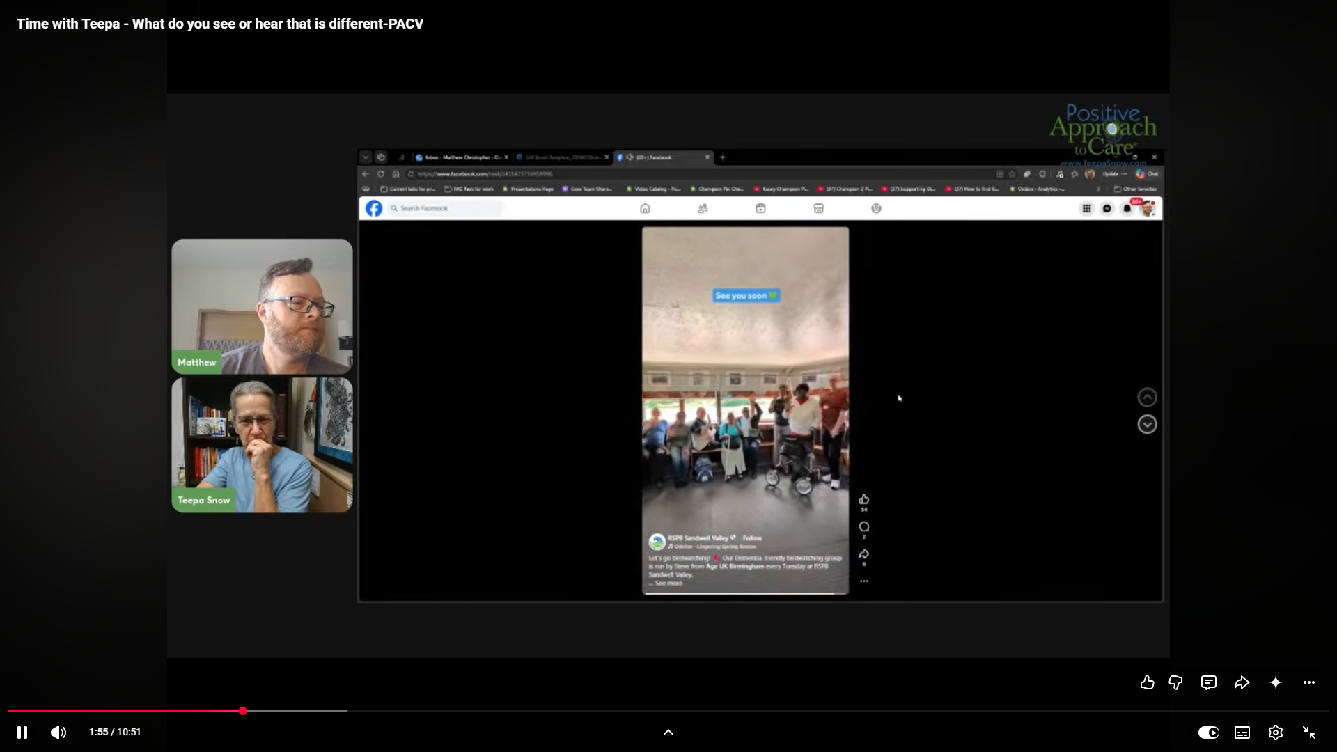The image size is (1337, 752).
Task: Open the Video Catalog bookmark
Action: coord(652,189)
